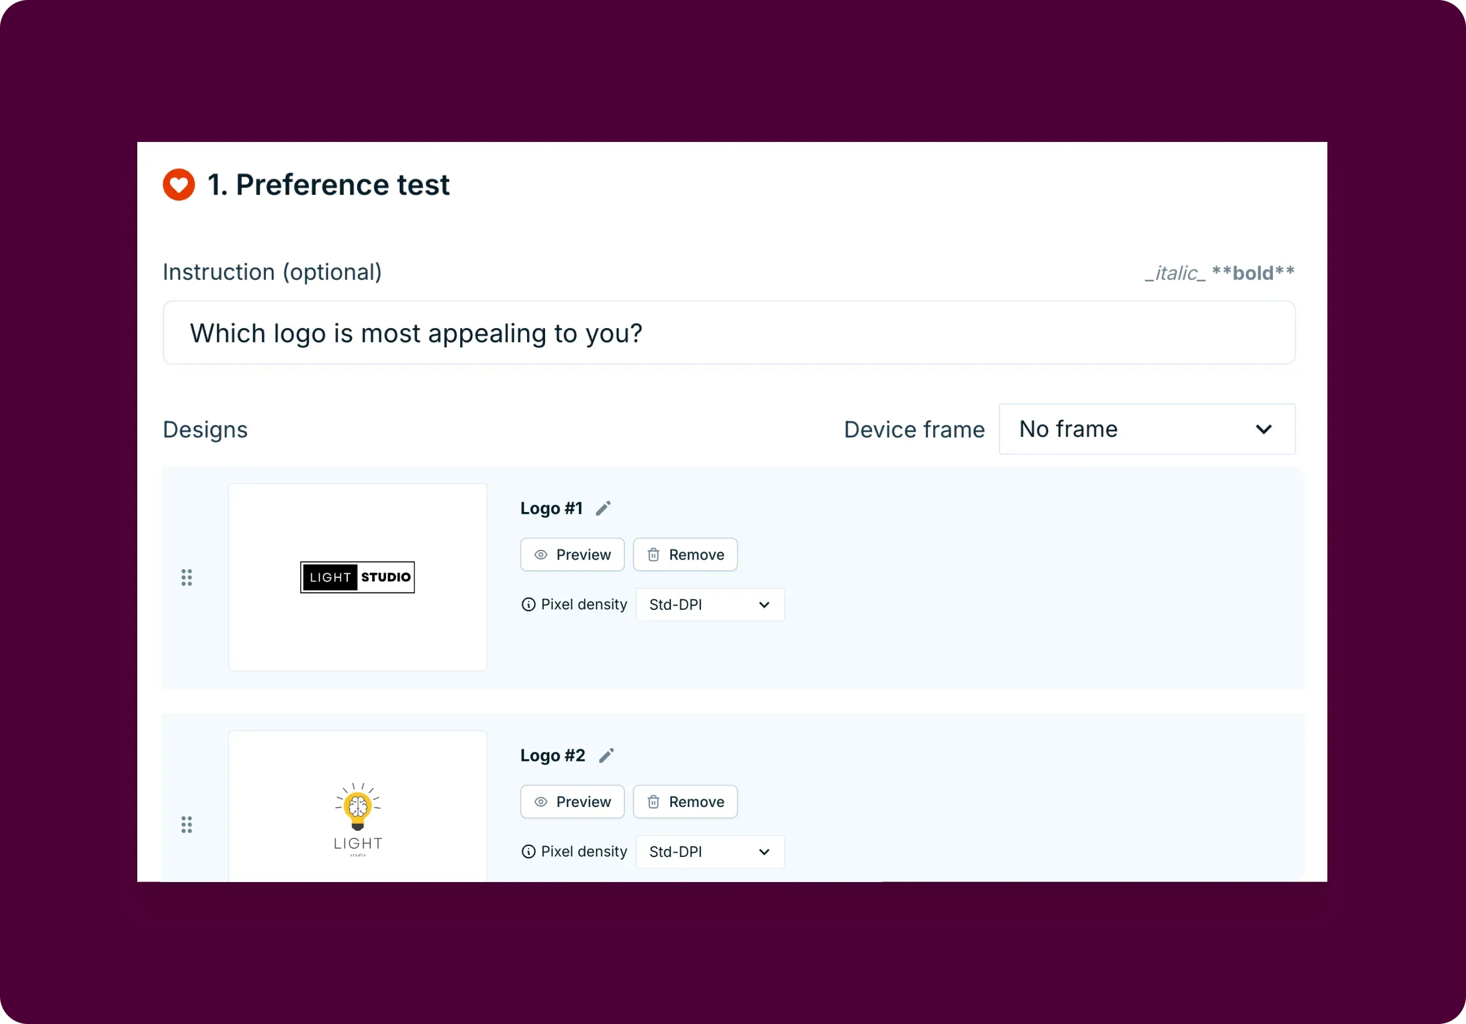
Task: Click the pencil icon to rename Logo #2
Action: 606,755
